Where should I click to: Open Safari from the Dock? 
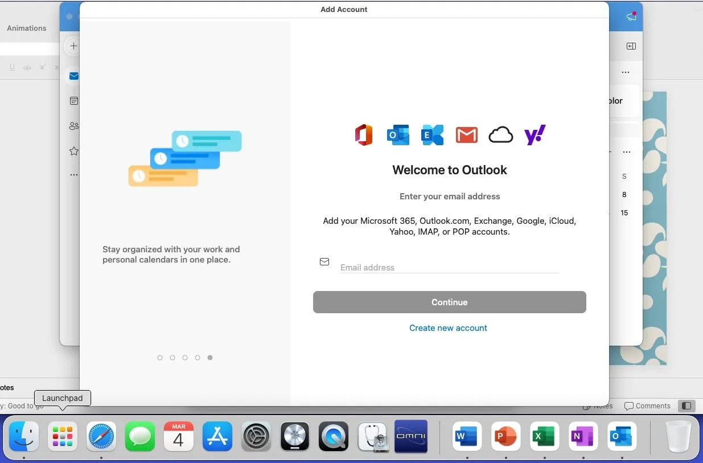click(x=101, y=437)
